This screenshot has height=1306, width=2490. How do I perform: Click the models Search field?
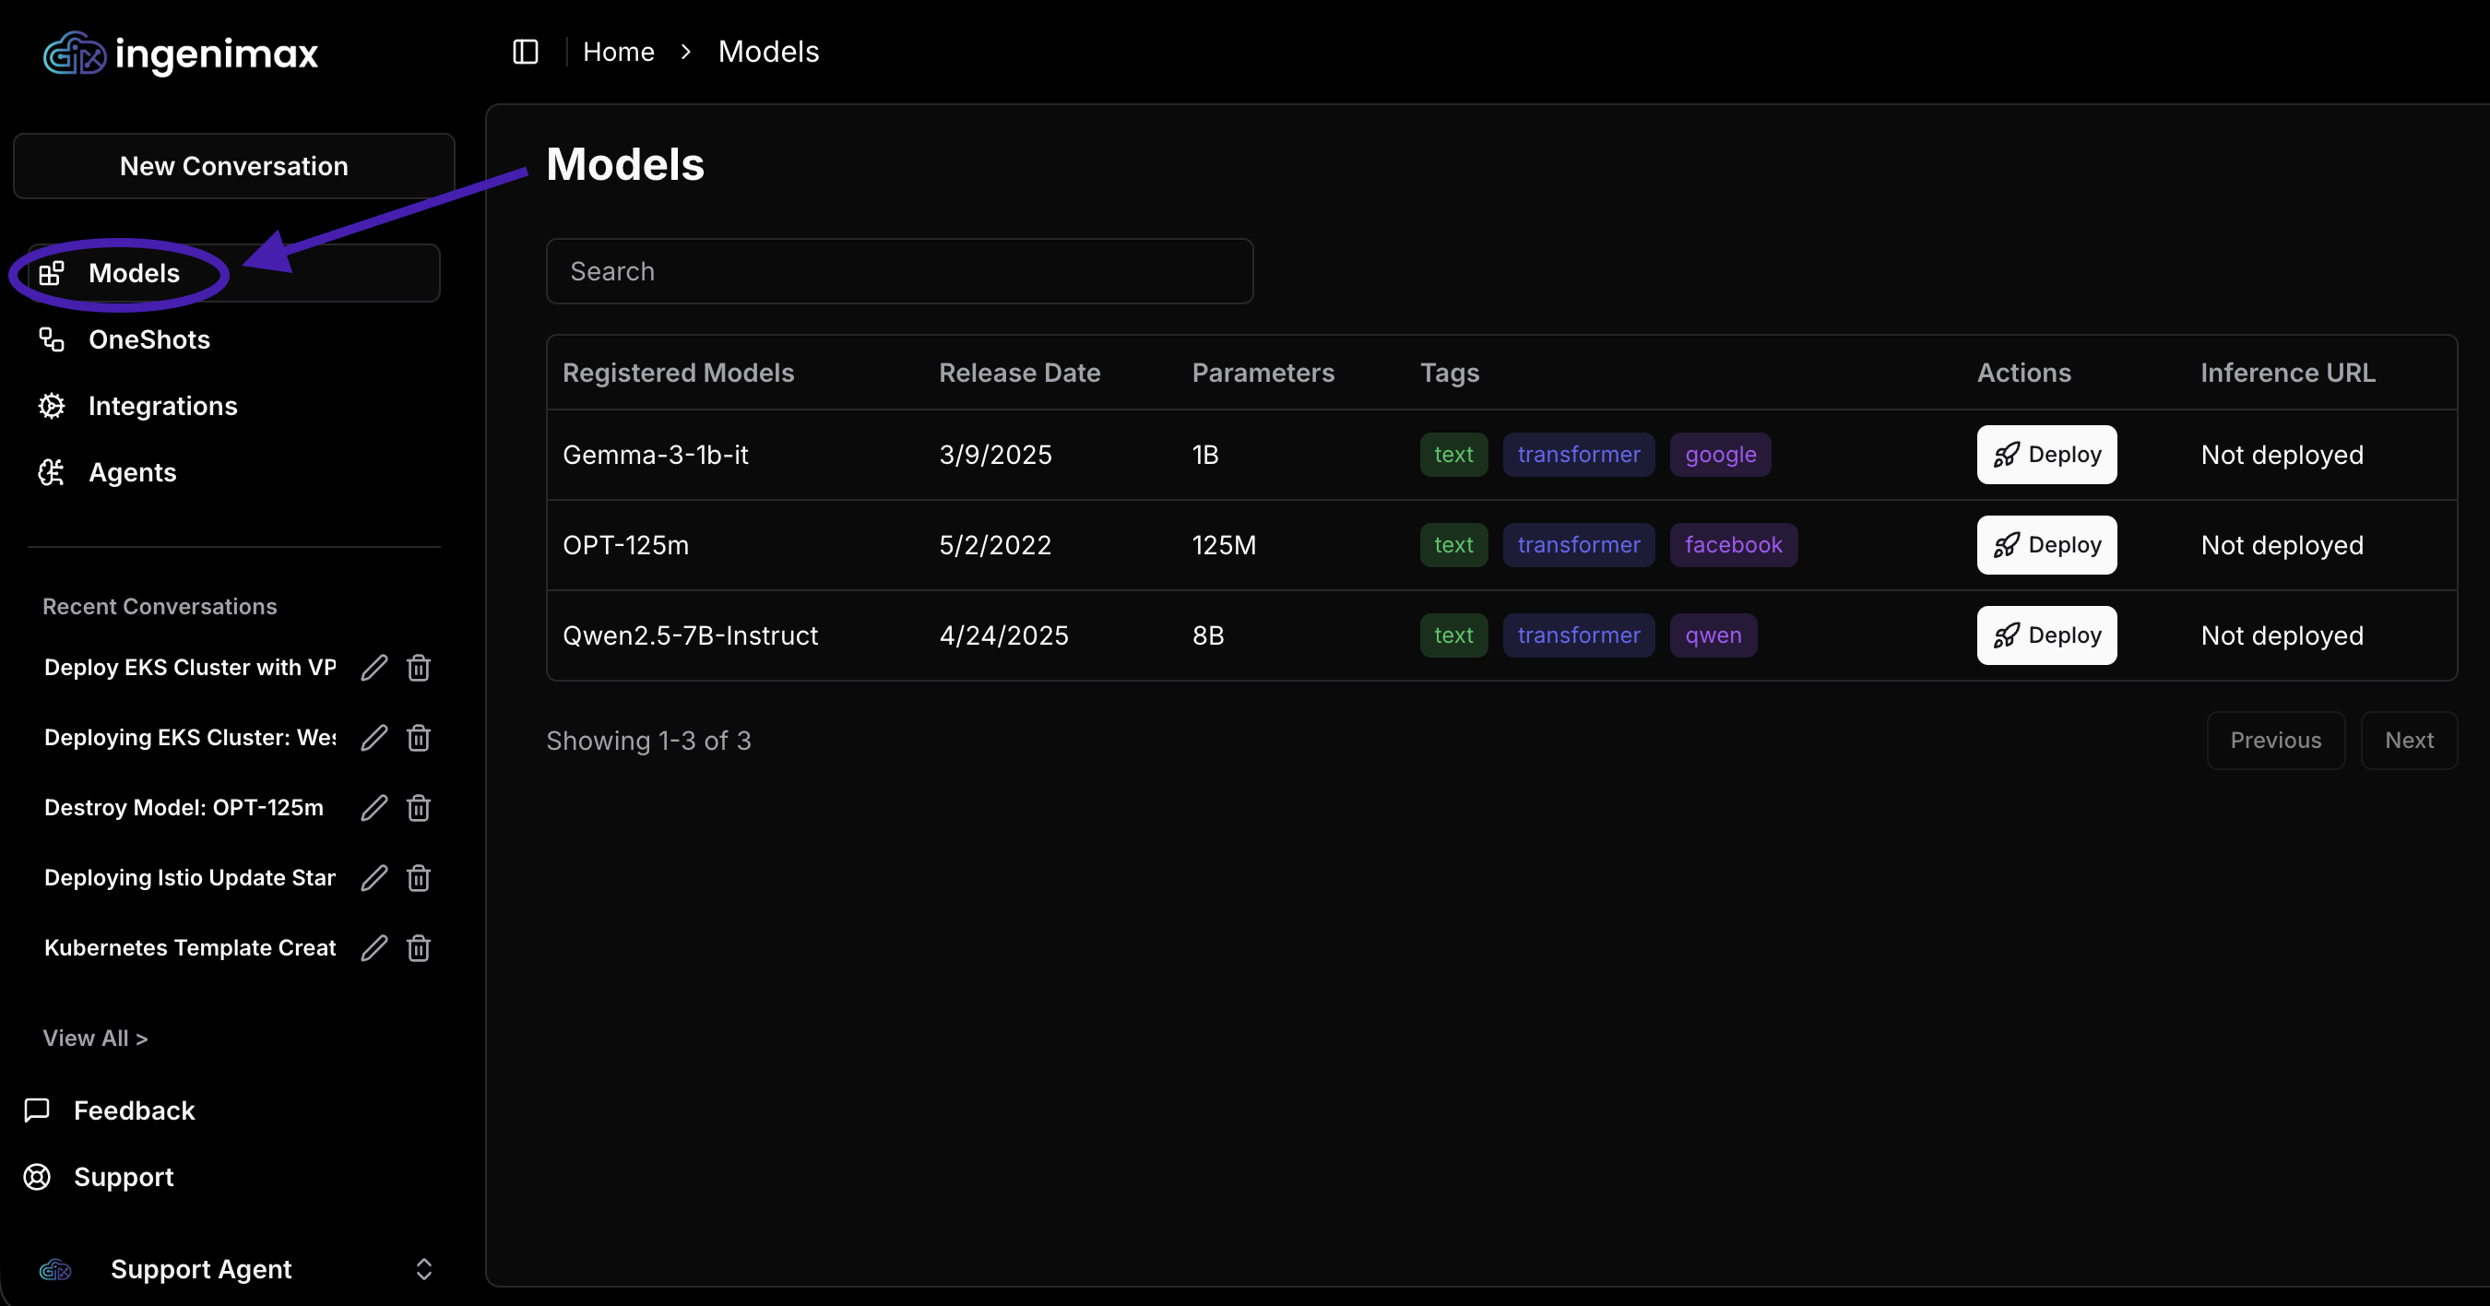click(x=899, y=272)
